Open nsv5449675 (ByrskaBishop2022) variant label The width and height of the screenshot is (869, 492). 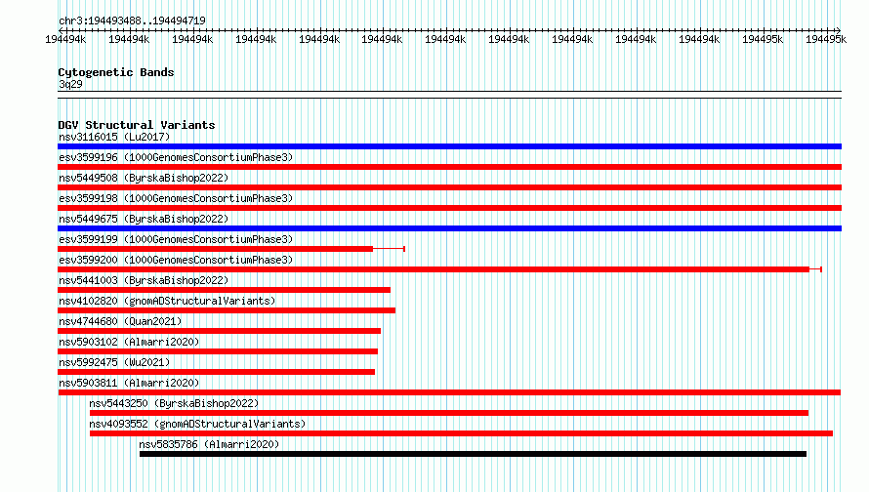144,219
